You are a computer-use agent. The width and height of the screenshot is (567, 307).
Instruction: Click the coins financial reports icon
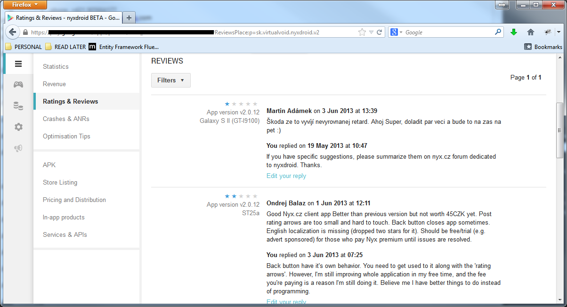click(x=18, y=106)
